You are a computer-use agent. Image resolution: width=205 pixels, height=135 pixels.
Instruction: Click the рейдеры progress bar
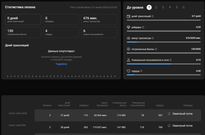point(164,31)
